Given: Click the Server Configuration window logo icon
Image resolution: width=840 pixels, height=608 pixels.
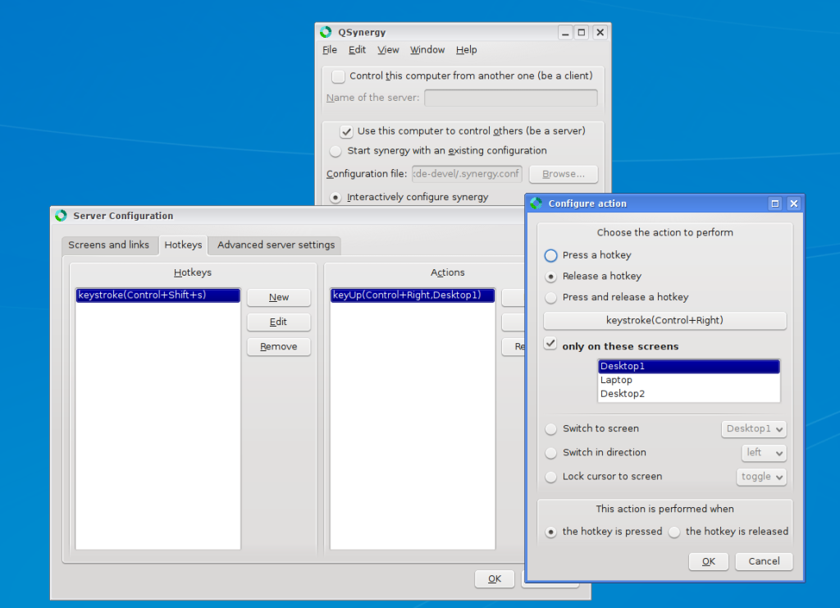Looking at the screenshot, I should (x=61, y=215).
